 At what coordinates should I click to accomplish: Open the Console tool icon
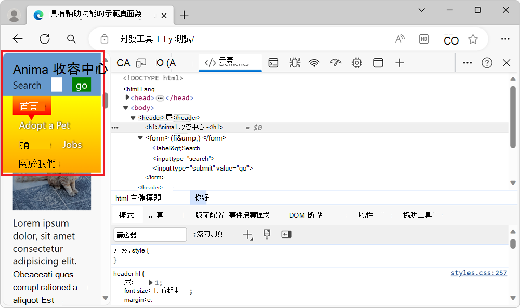(x=274, y=63)
